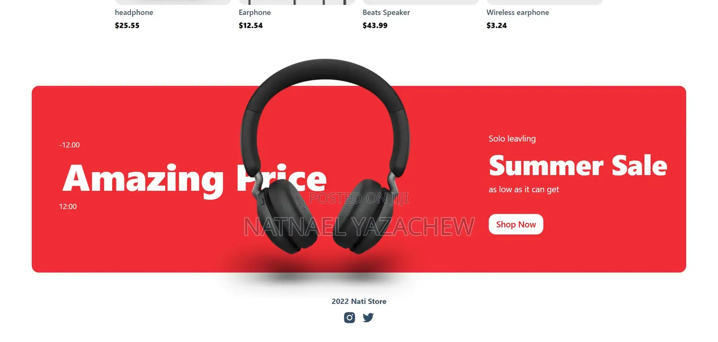Click the NATNAEL YAZACHEW watermark text
The width and height of the screenshot is (718, 342).
[359, 226]
